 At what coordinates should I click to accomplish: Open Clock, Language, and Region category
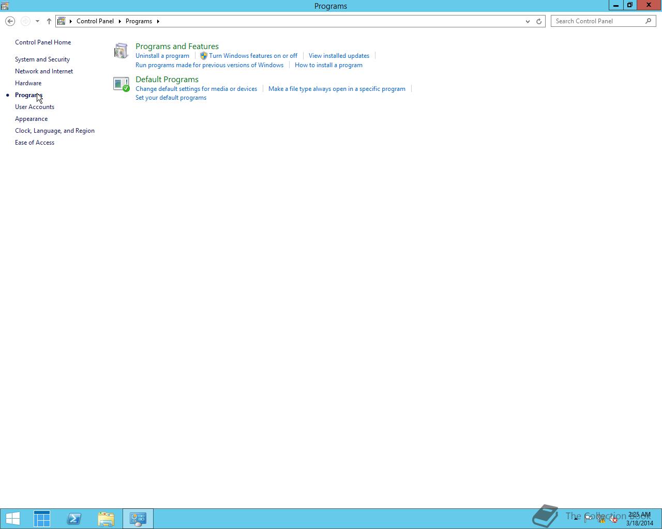click(x=55, y=131)
